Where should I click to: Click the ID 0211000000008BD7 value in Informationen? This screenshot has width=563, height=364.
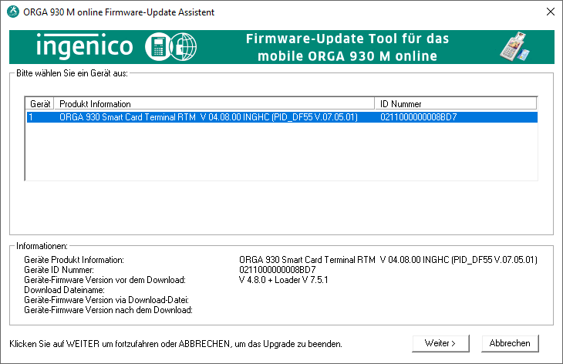tap(278, 270)
